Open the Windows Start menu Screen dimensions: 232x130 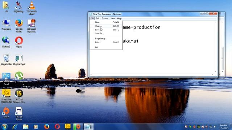pos(4,127)
